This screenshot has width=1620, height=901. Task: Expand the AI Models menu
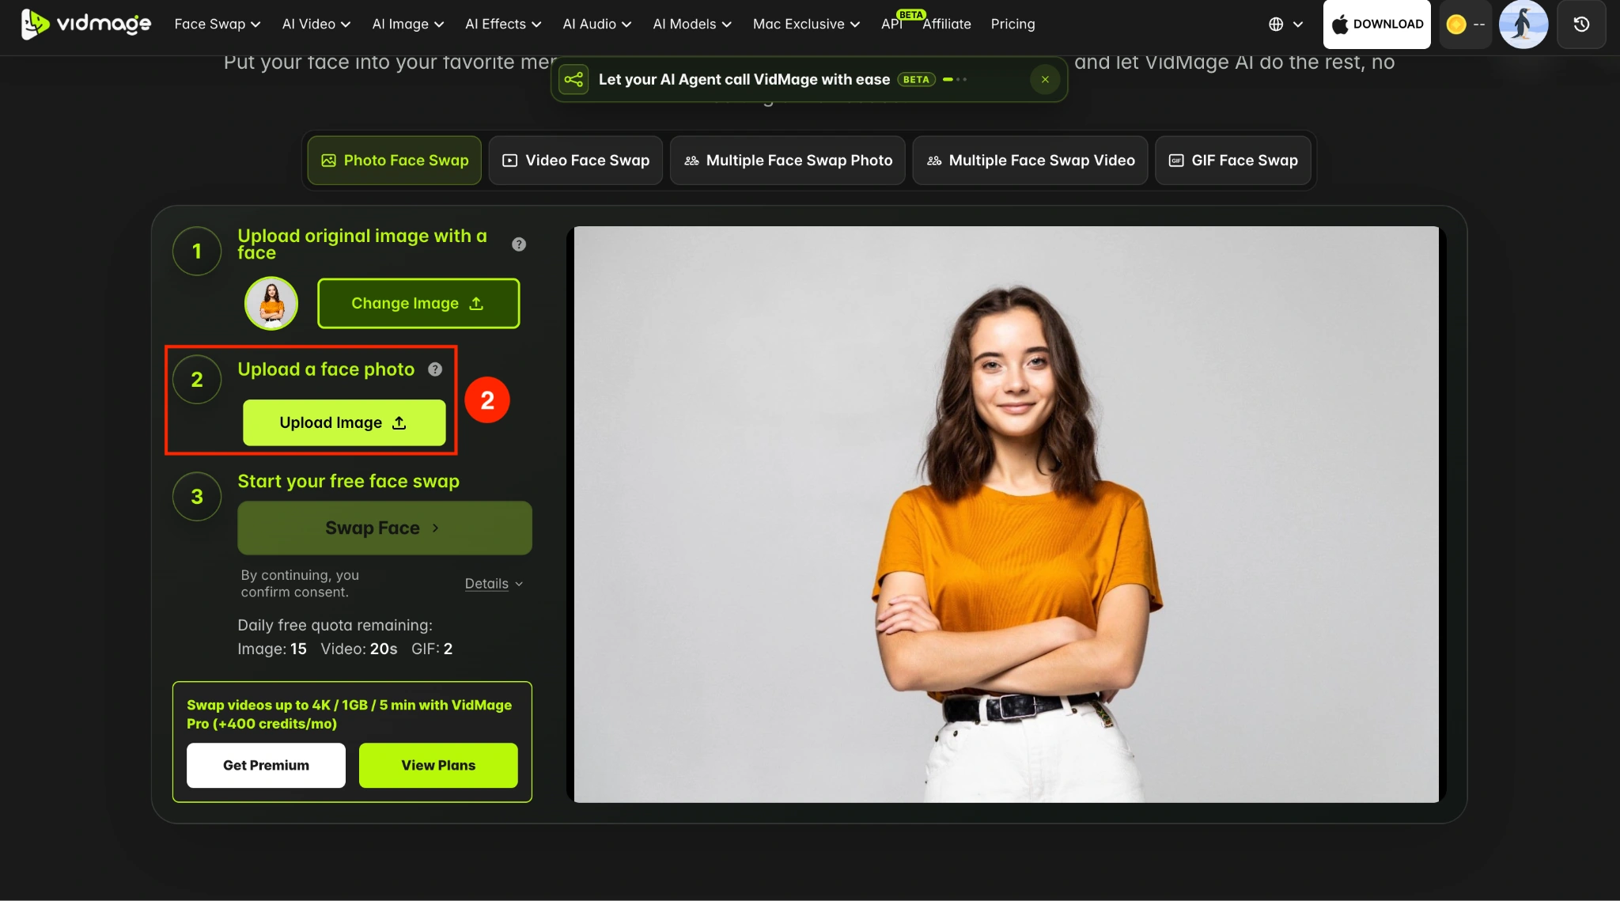(x=692, y=24)
